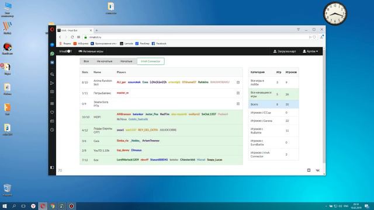Expand the Артём user dropdown
Image resolution: width=374 pixels, height=210 pixels.
pos(310,51)
